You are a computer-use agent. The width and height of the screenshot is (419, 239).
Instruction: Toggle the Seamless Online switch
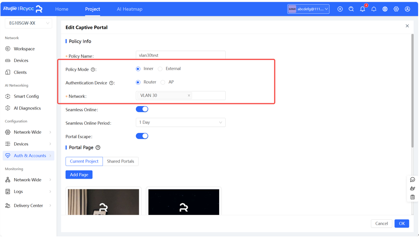coord(142,109)
